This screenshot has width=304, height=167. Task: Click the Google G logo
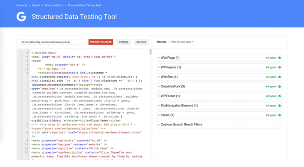21,16
